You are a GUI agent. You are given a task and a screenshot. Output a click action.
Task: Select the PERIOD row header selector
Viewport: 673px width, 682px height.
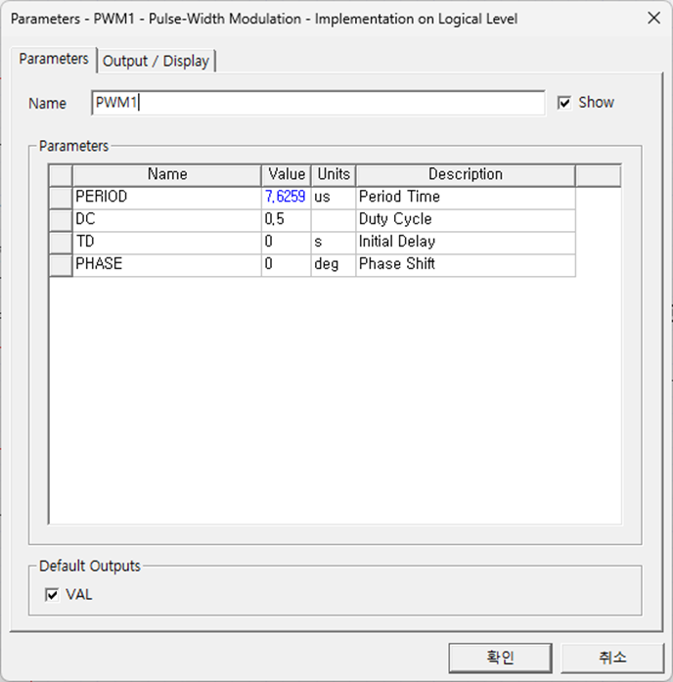coord(61,197)
